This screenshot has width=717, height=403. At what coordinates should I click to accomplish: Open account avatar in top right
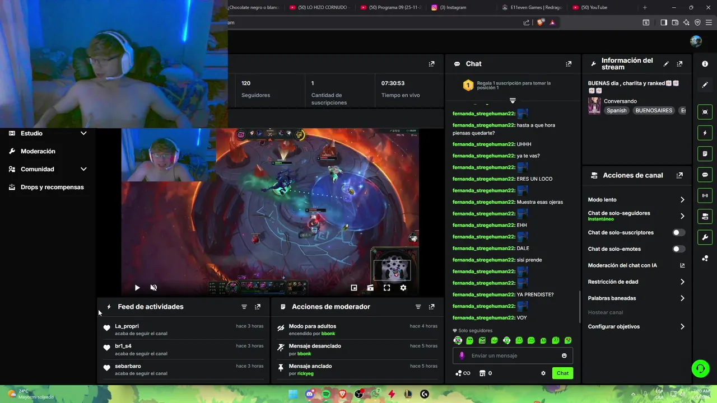tap(696, 41)
